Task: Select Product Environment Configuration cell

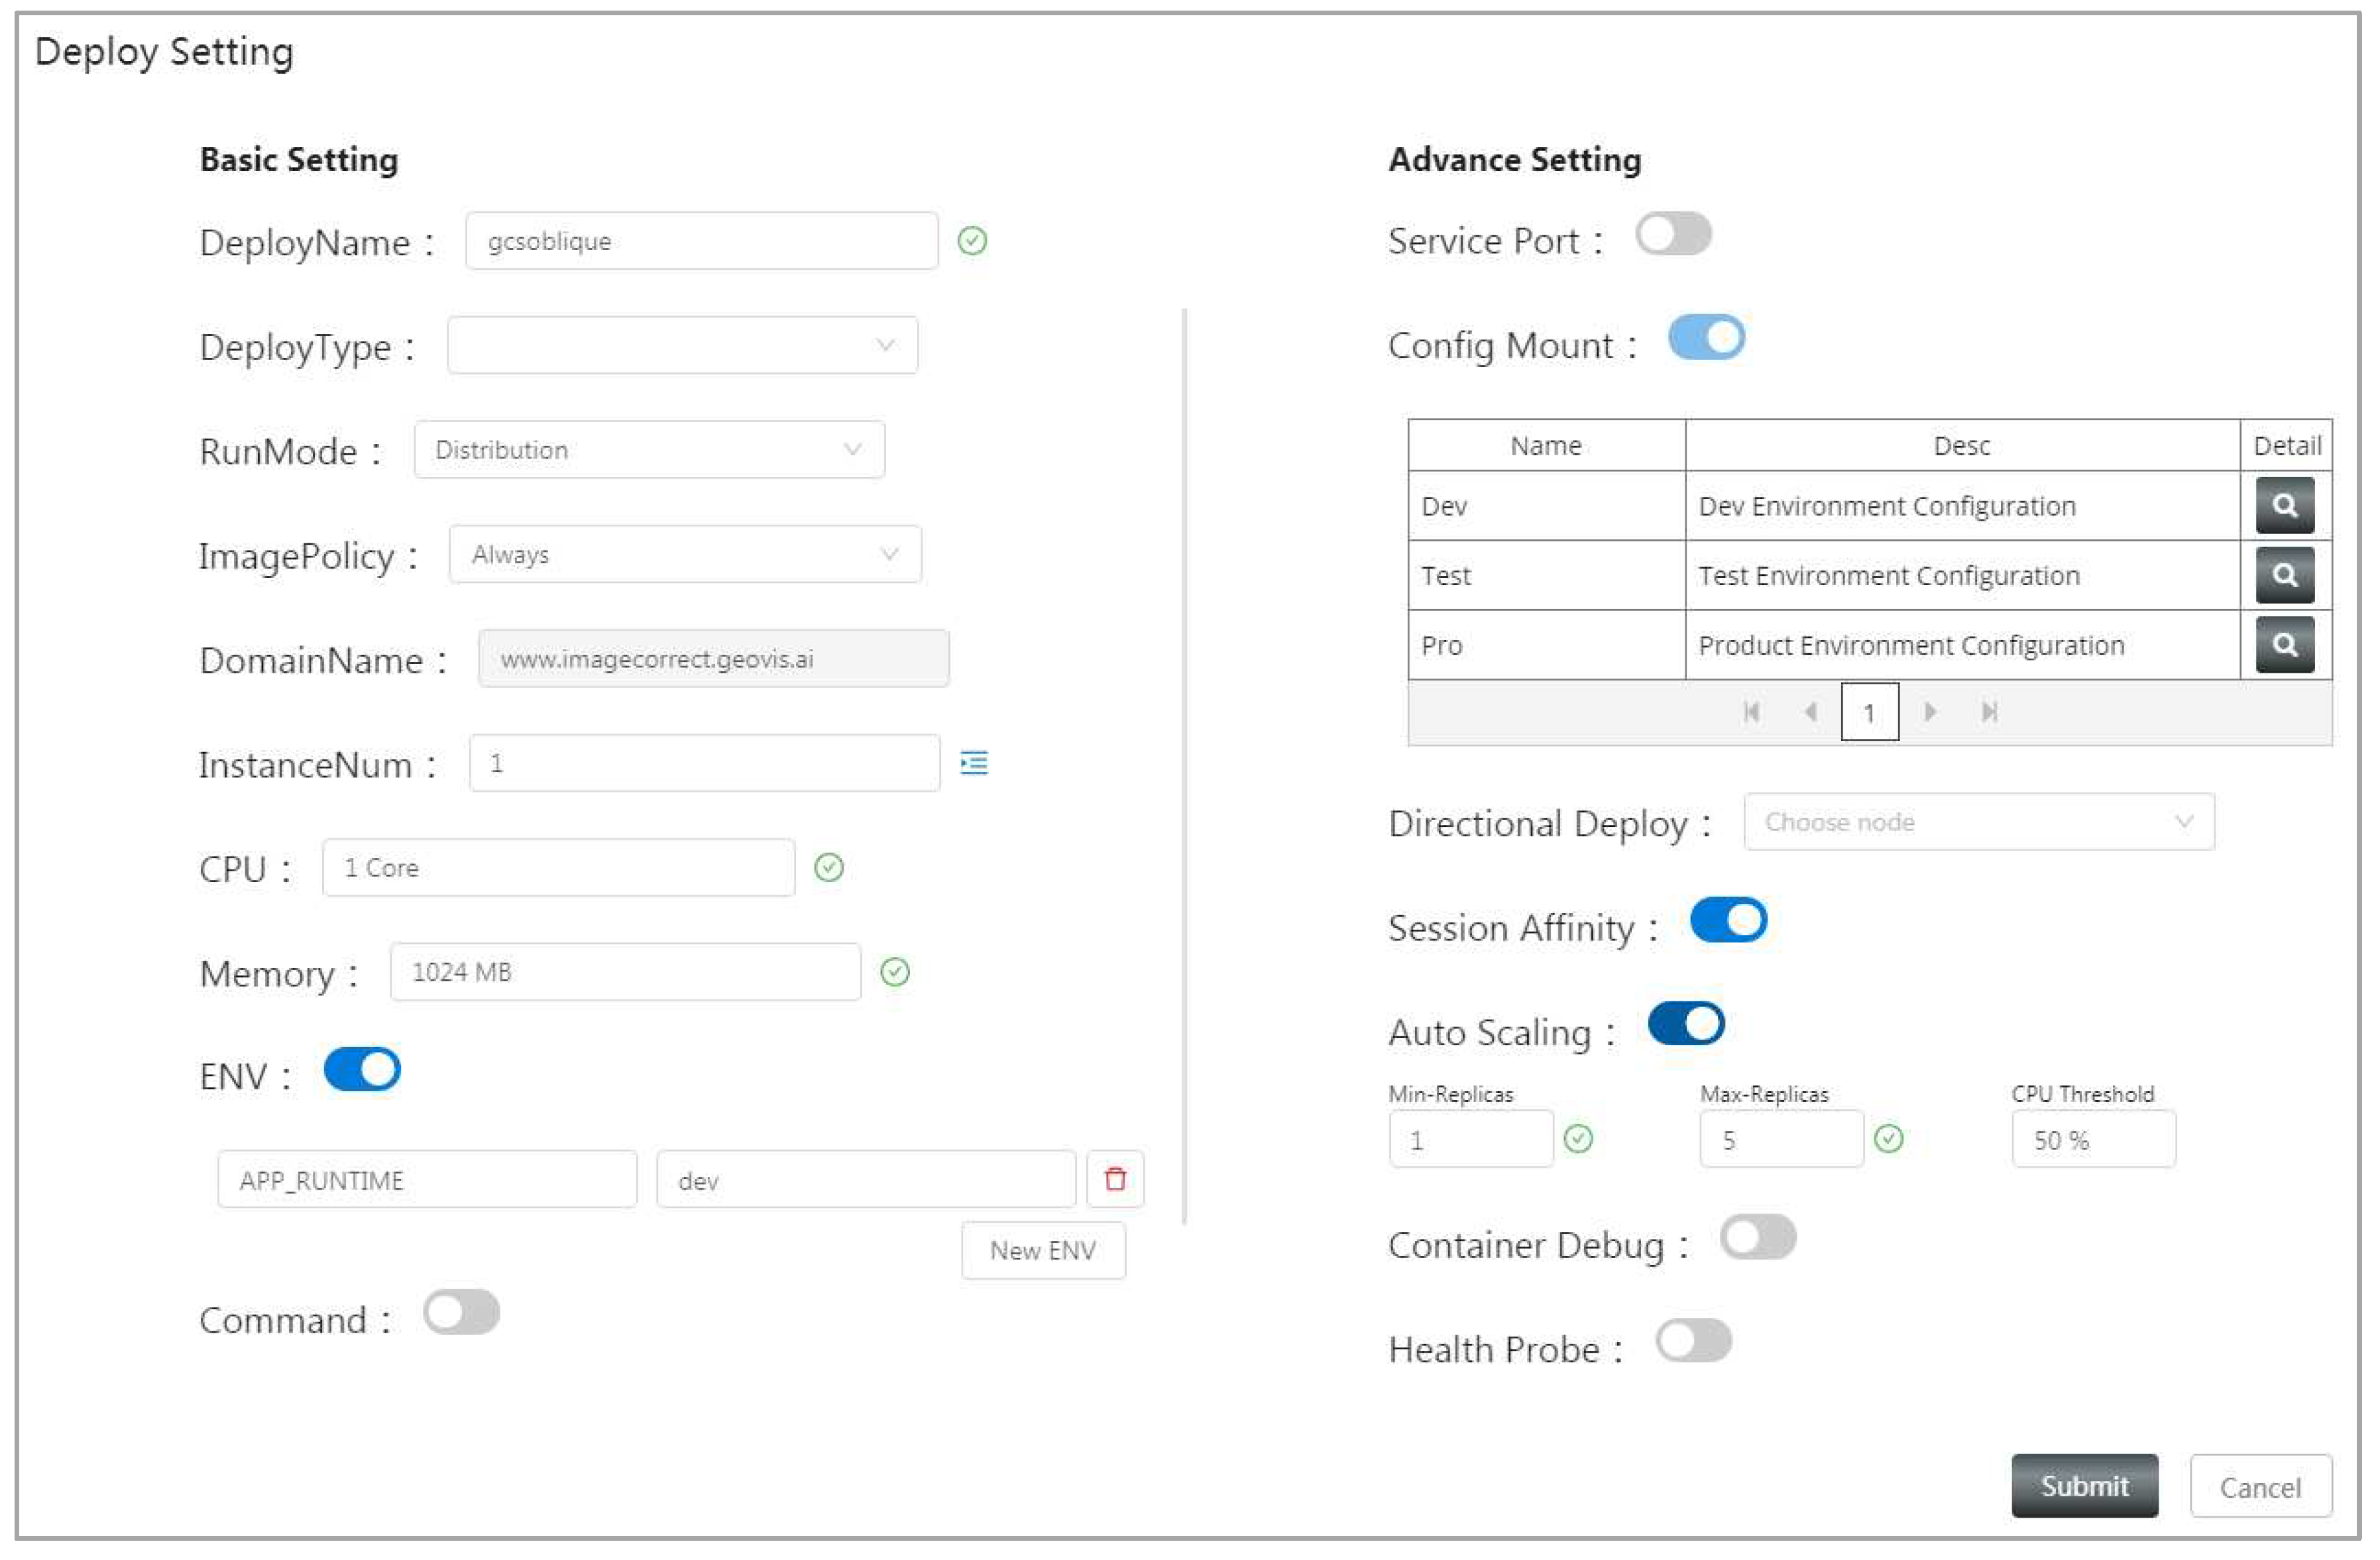Action: coord(1962,646)
